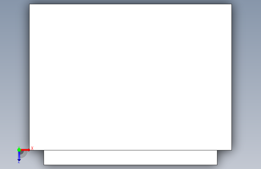261x169 pixels.
Task: Click the blue Z axis label
Action: tap(19, 162)
